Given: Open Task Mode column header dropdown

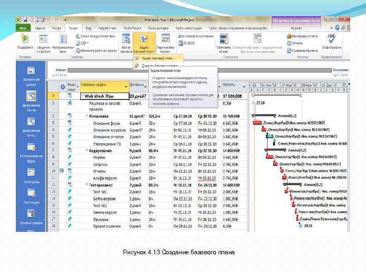Looking at the screenshot, I should point(78,87).
